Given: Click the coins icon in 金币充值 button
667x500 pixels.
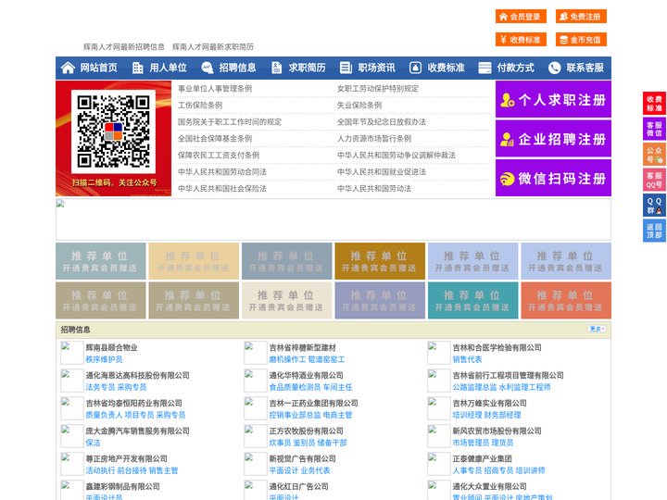Looking at the screenshot, I should click(563, 40).
